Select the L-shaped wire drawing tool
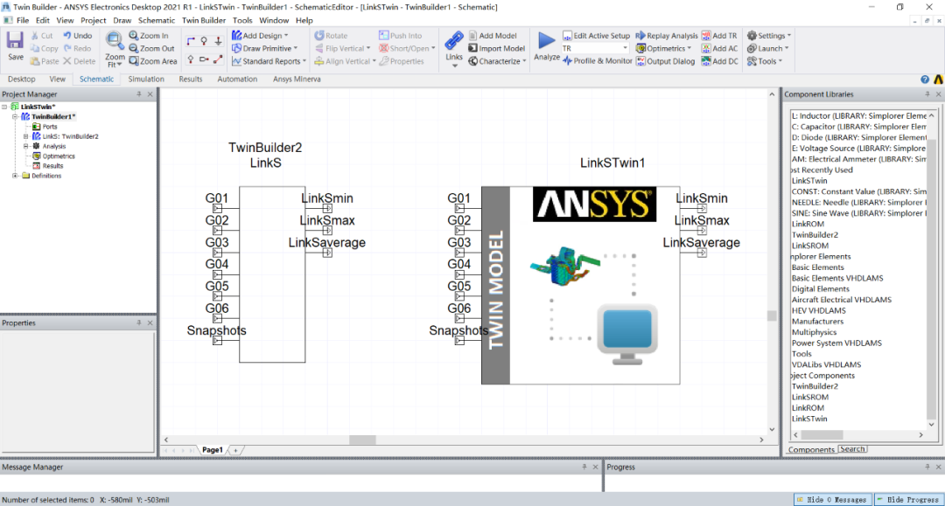945x506 pixels. (191, 41)
